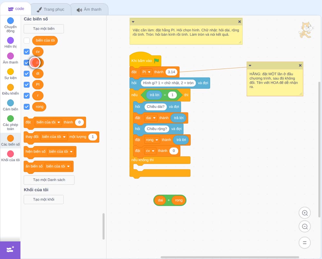This screenshot has width=322, height=259.
Task: Collapse the Việc cần làm comment note
Action: (133, 22)
